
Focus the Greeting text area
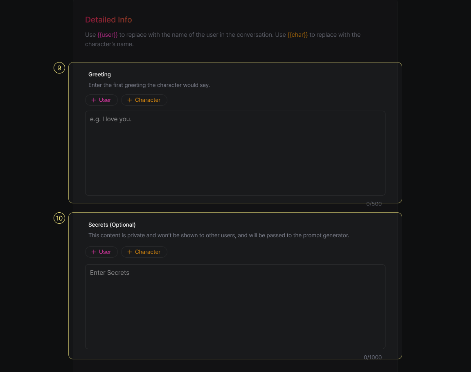pyautogui.click(x=235, y=153)
